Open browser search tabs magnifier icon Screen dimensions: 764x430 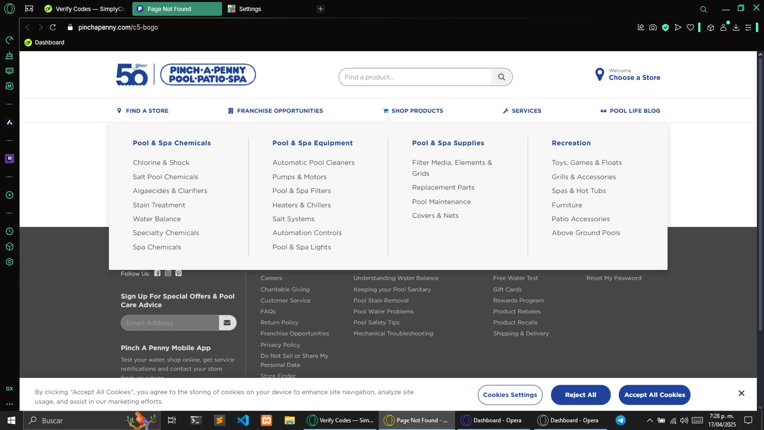[703, 9]
